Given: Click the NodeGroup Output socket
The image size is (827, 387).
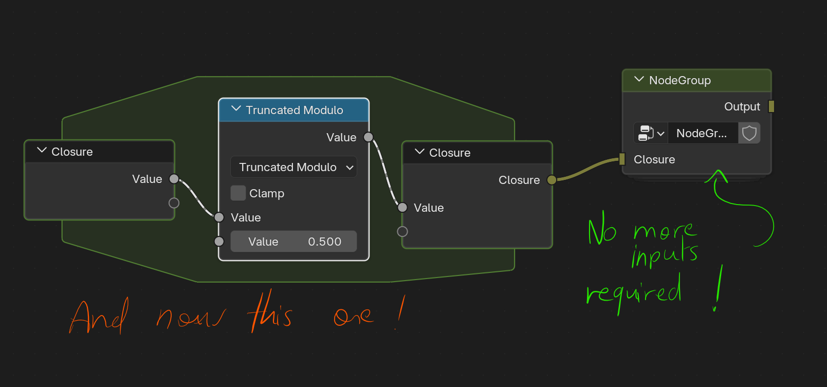Looking at the screenshot, I should click(x=771, y=106).
